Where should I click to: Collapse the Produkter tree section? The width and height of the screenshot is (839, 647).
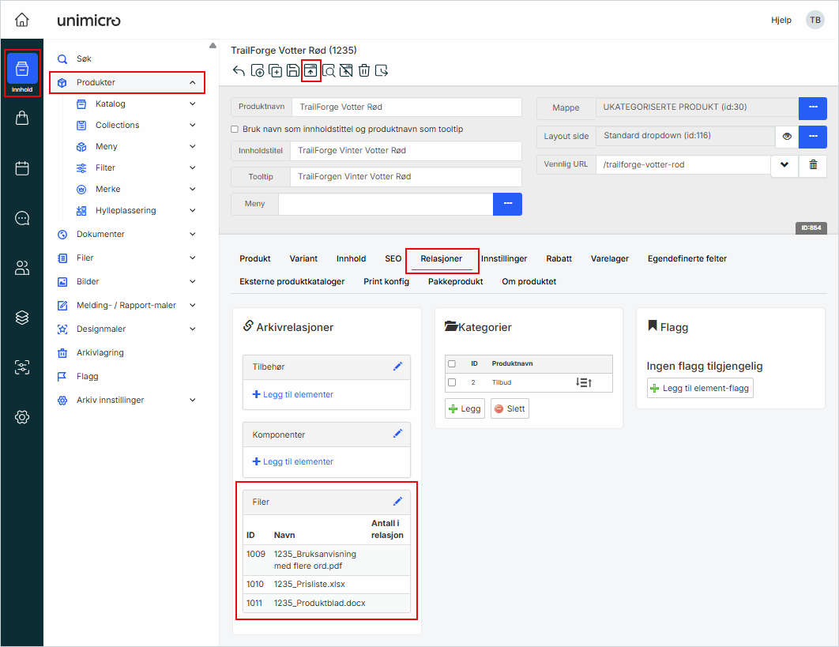pyautogui.click(x=193, y=83)
